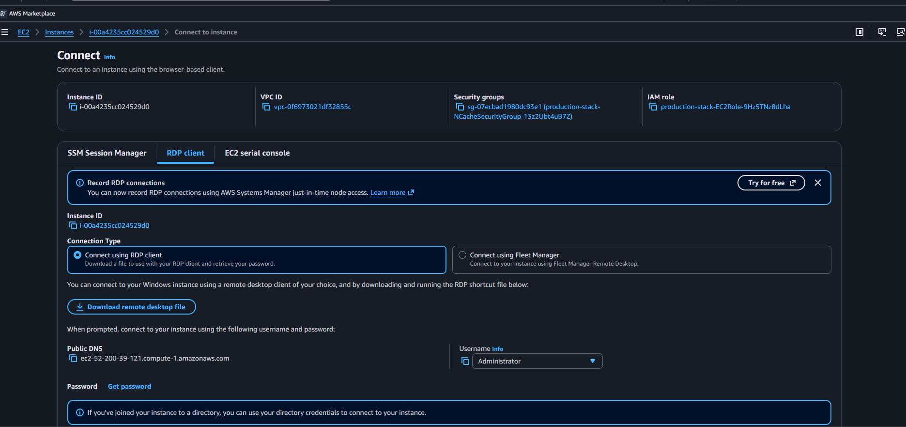906x427 pixels.
Task: Click Download remote desktop file button
Action: [x=131, y=307]
